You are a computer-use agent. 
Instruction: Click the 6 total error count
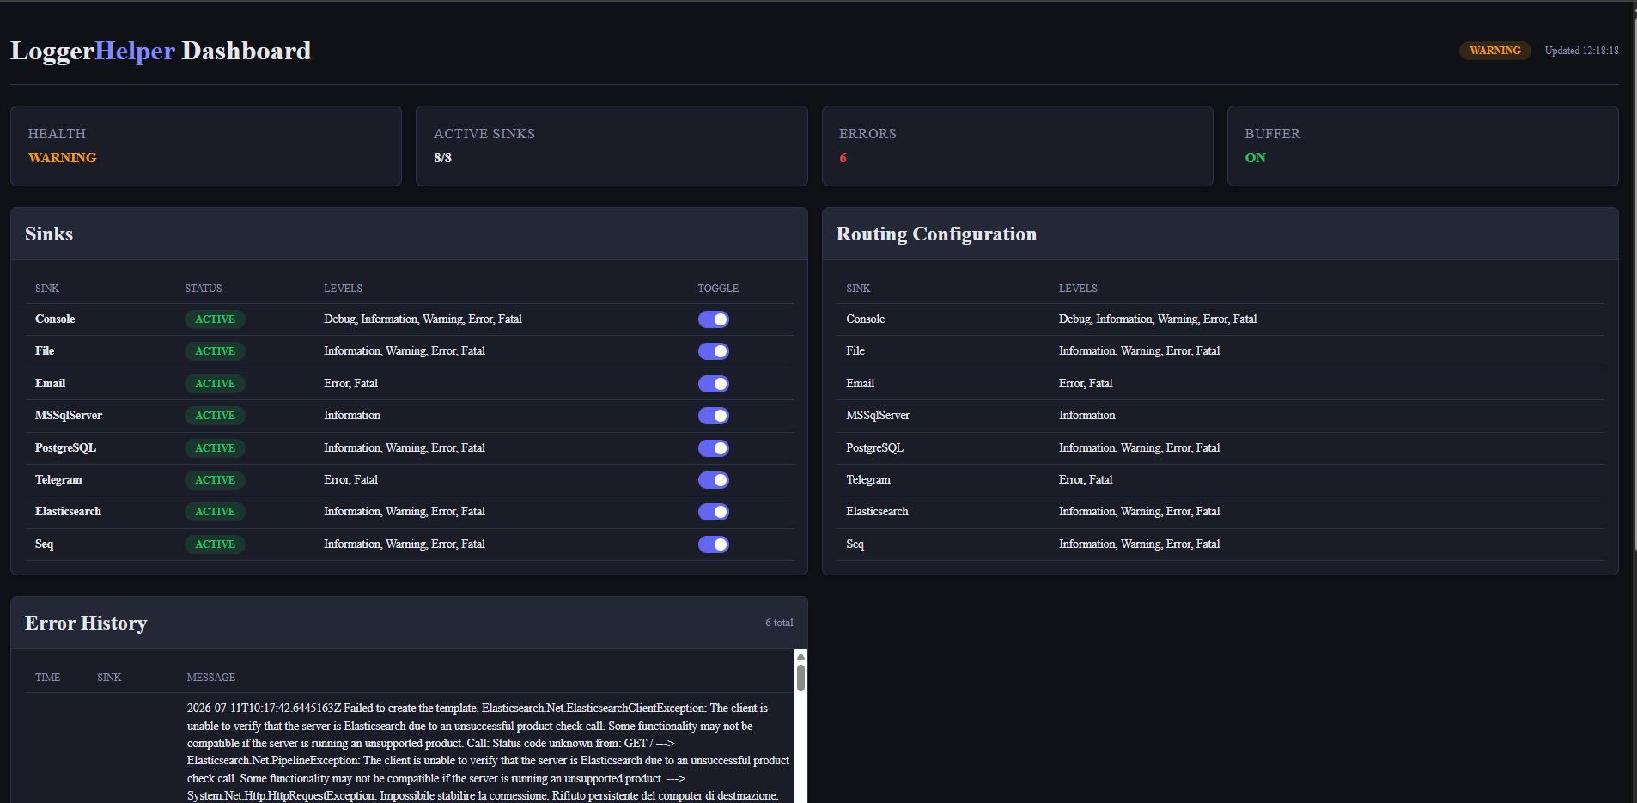[779, 624]
